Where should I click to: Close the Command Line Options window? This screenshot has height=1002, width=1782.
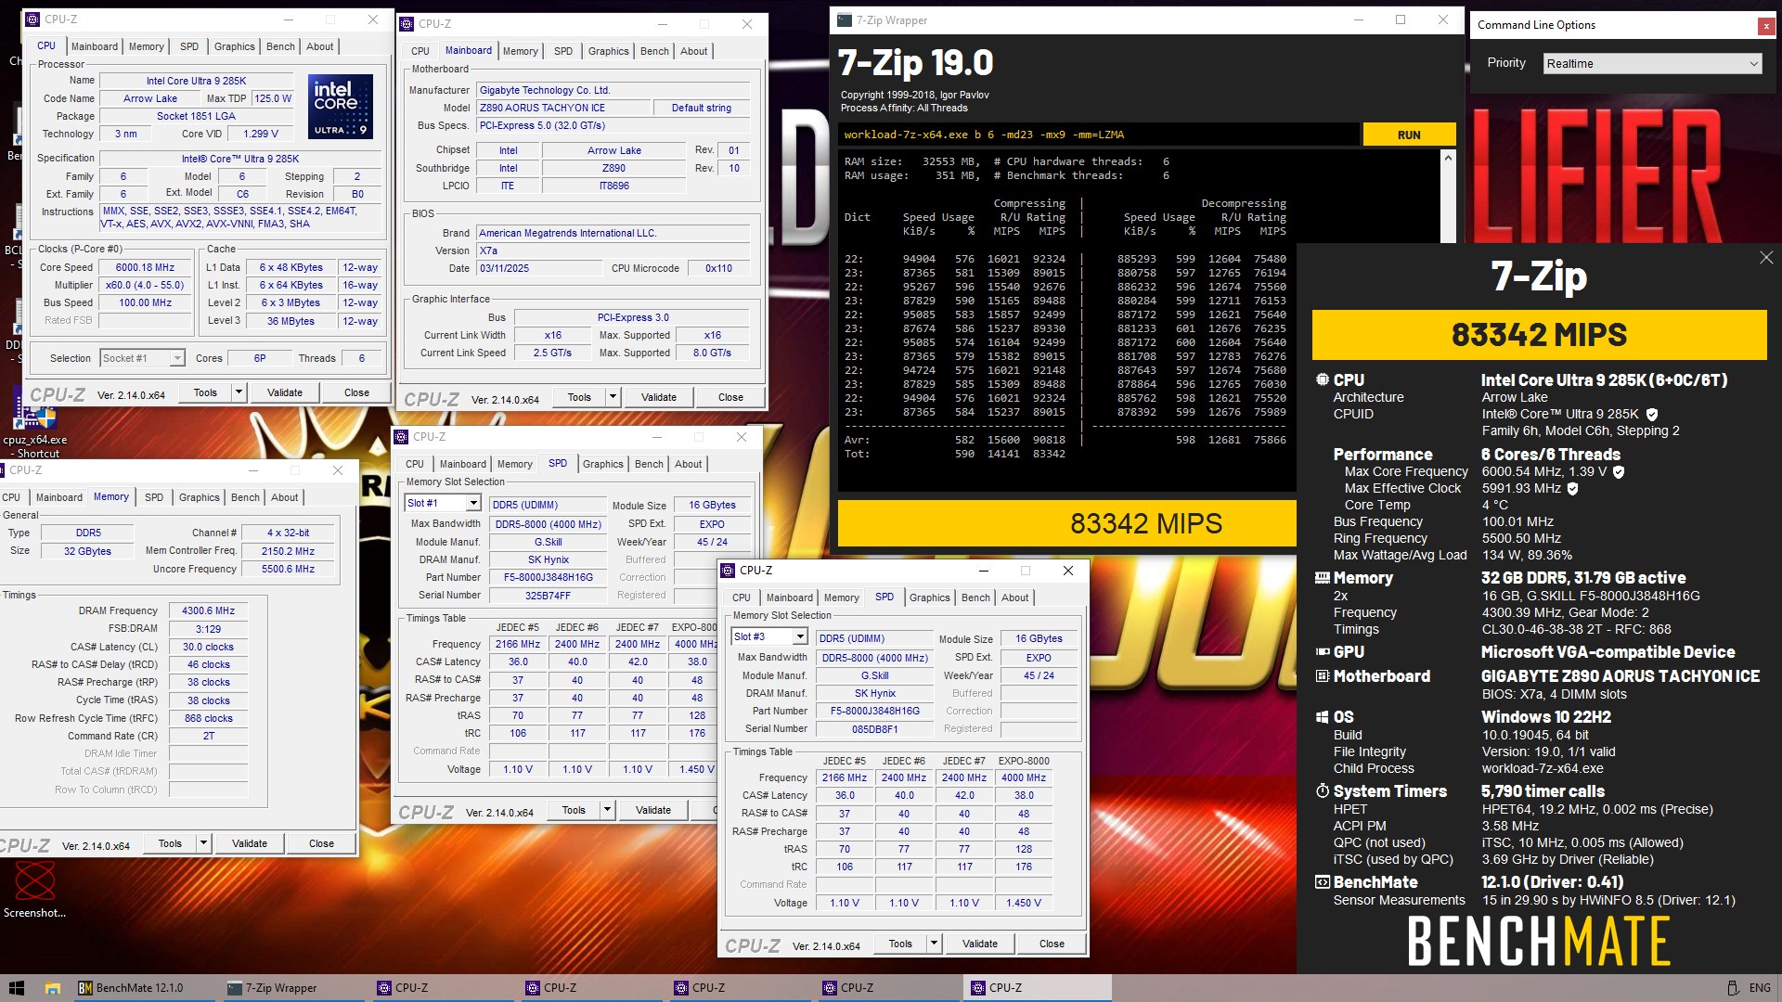tap(1766, 26)
